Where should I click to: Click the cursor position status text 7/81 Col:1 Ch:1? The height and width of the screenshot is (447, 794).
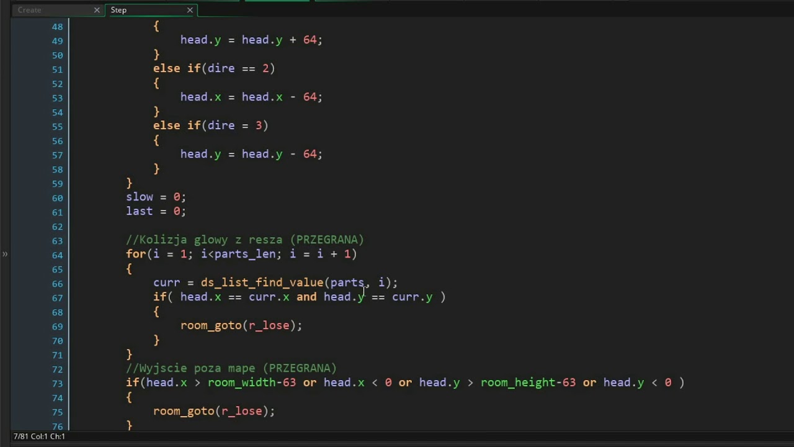point(39,436)
